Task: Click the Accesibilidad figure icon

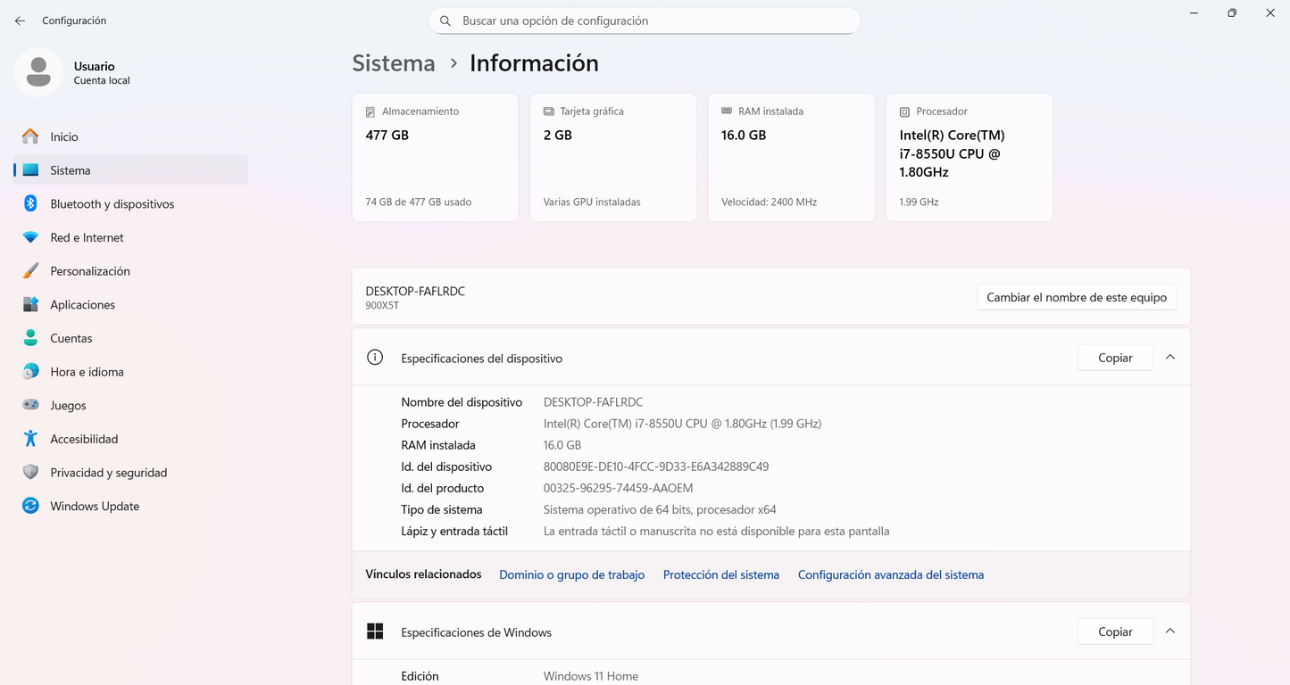Action: click(x=30, y=439)
